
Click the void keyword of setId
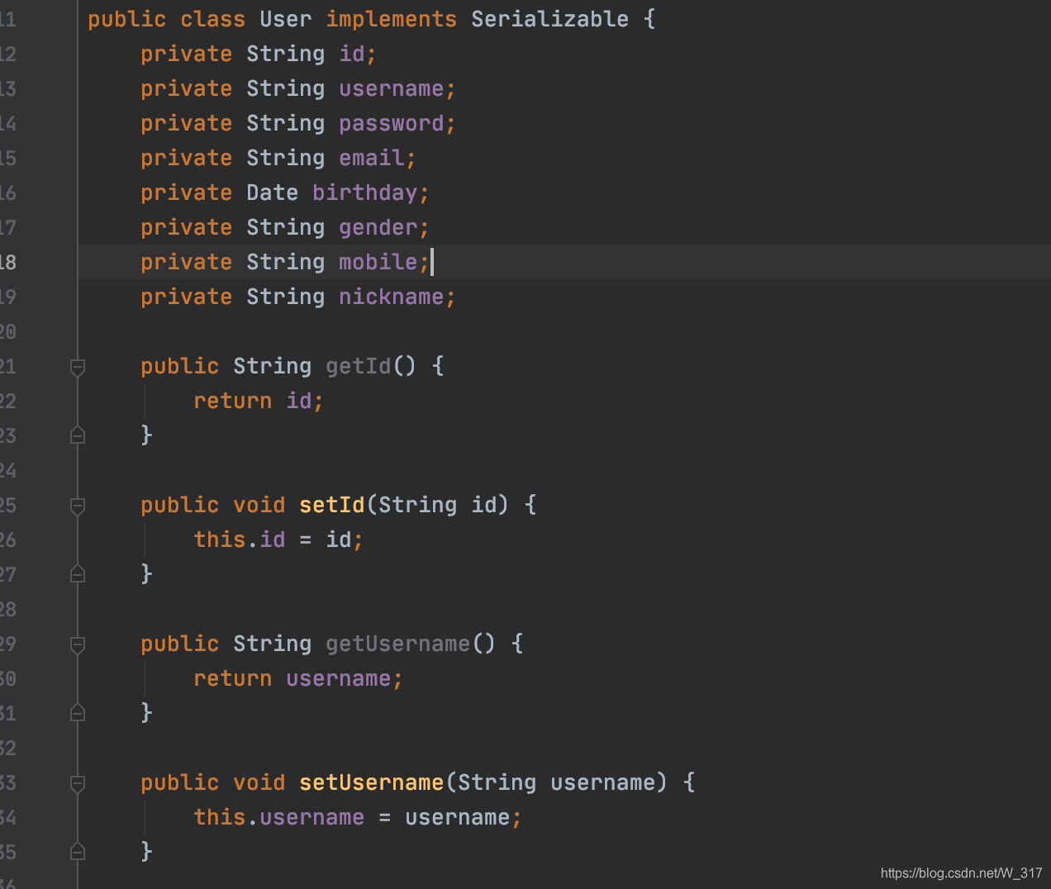pyautogui.click(x=259, y=505)
